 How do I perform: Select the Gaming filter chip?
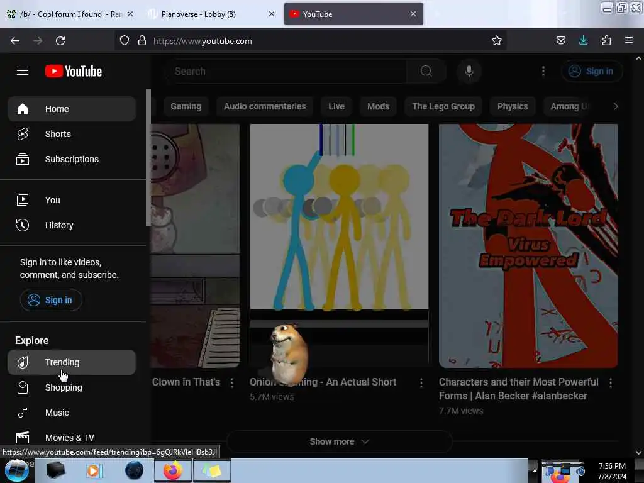tap(186, 106)
